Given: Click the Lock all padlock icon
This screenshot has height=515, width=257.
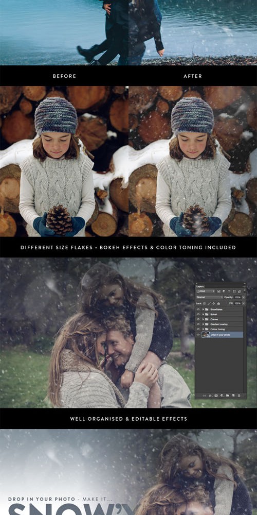Looking at the screenshot, I should (218, 303).
